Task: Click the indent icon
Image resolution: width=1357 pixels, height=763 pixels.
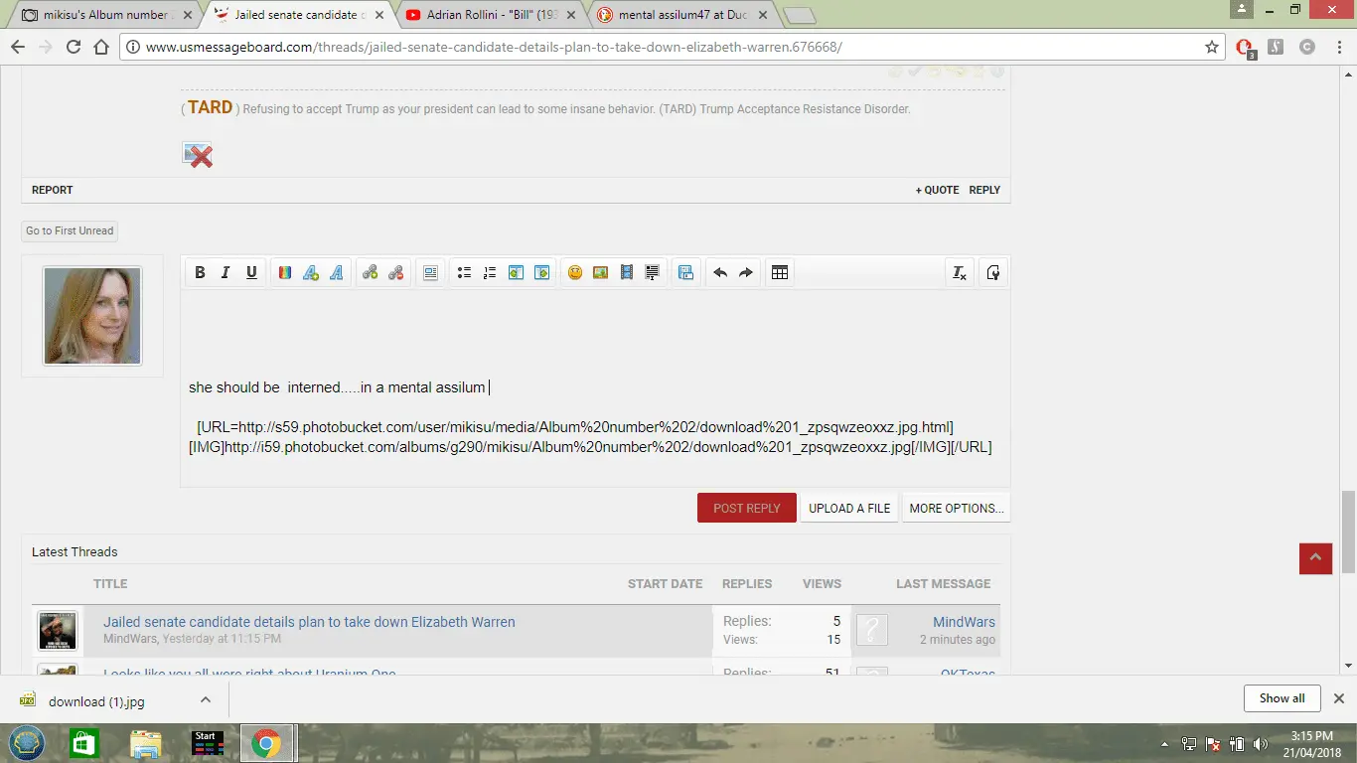Action: pyautogui.click(x=541, y=272)
